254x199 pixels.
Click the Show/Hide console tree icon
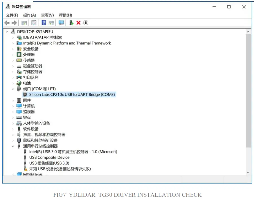click(24, 23)
